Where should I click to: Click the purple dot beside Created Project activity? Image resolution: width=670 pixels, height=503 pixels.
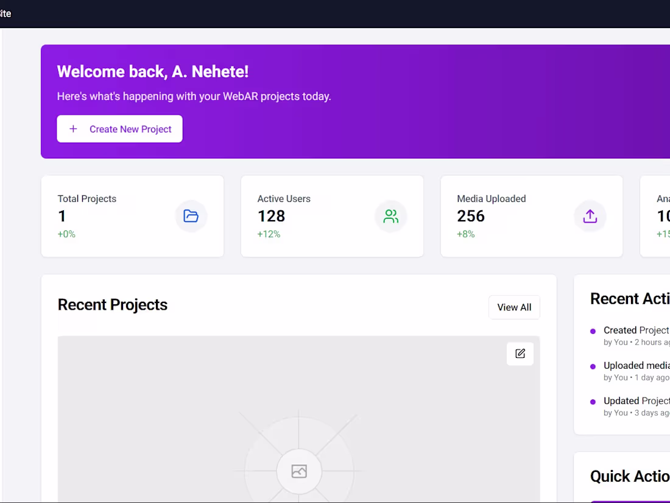(593, 330)
